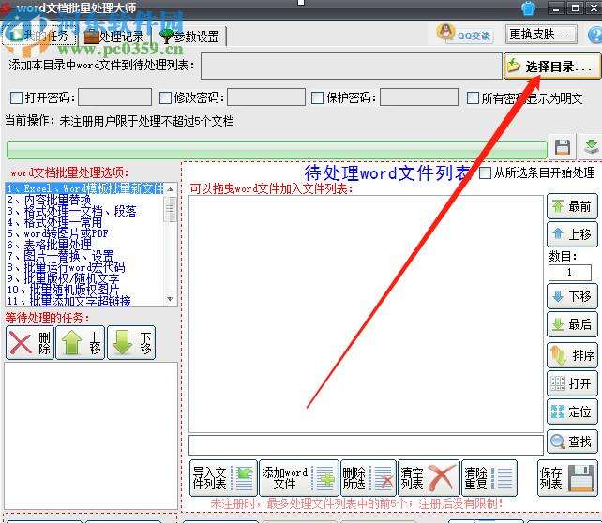The height and width of the screenshot is (523, 602).
Task: Select 10、批量随机版权图片 option
Action: pos(84,290)
